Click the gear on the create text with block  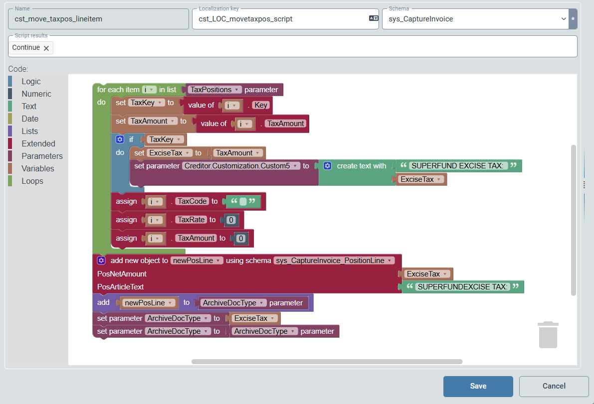[328, 165]
